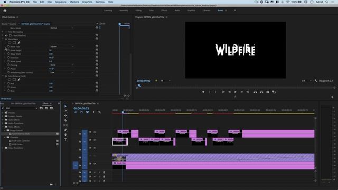Select the Track Select Forward tool

pyautogui.click(x=65, y=111)
